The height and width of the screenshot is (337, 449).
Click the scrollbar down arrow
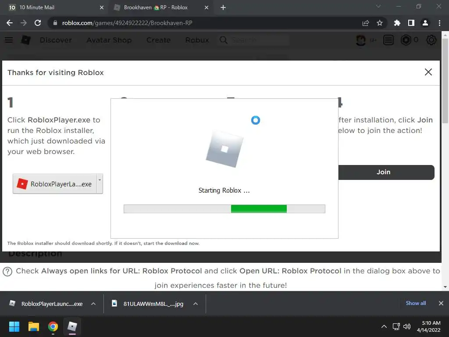[445, 287]
